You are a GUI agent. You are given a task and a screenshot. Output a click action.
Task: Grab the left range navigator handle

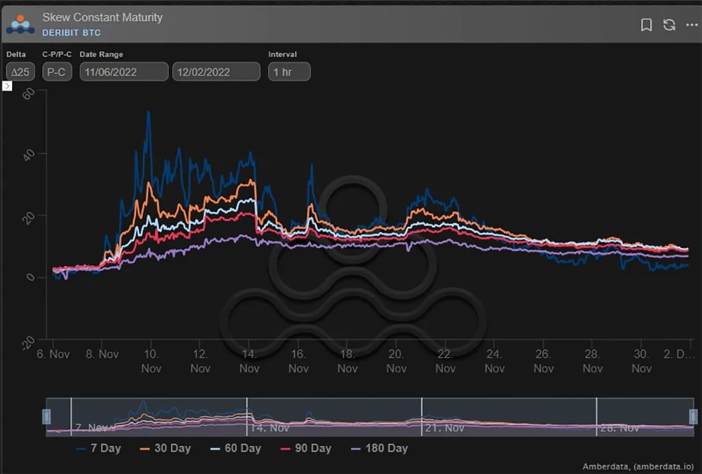(x=47, y=416)
